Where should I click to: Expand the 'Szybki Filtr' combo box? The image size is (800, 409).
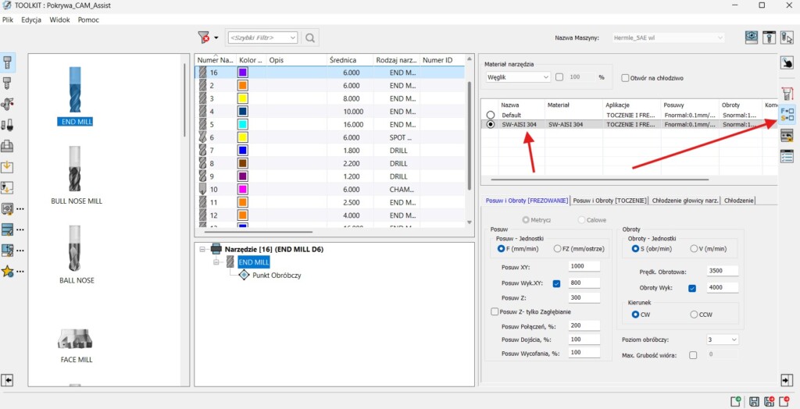[x=292, y=37]
